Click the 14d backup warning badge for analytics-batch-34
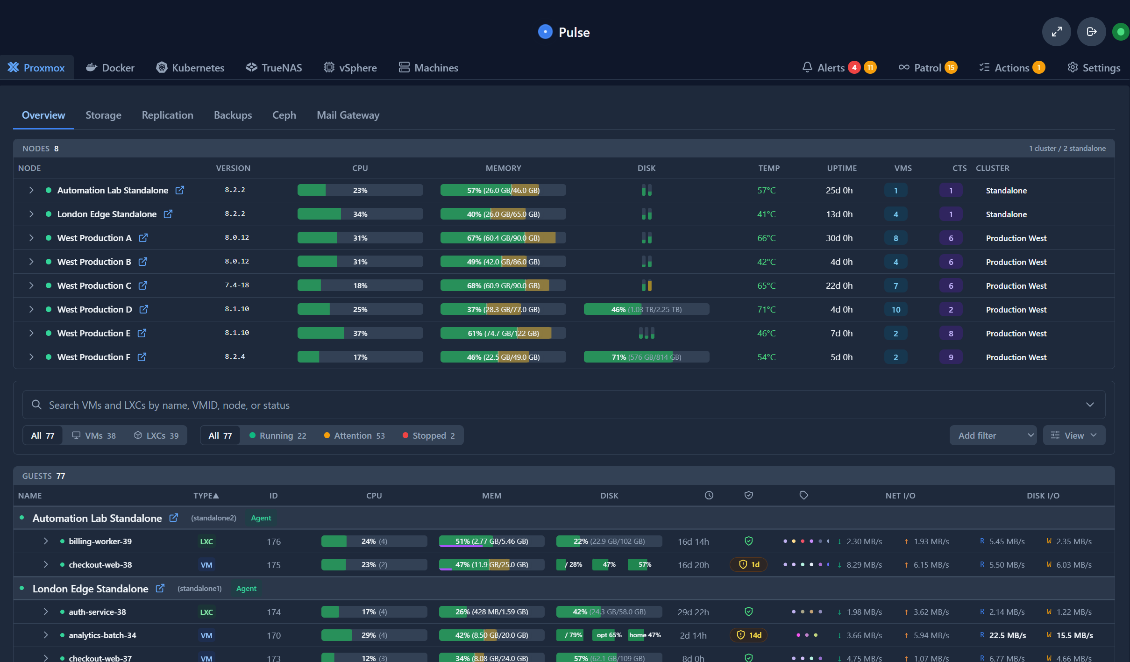This screenshot has height=662, width=1130. [748, 635]
